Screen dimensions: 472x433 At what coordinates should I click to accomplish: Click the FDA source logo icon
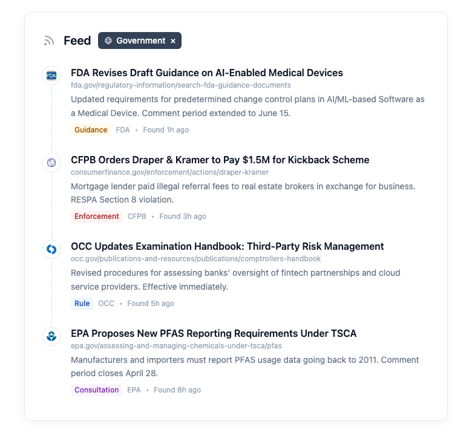point(51,76)
